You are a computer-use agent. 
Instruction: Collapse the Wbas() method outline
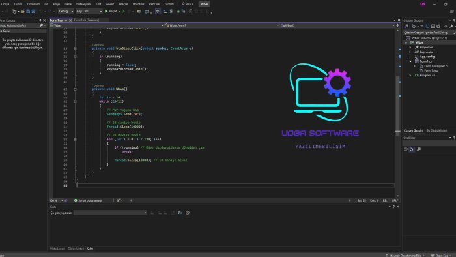coord(76,89)
